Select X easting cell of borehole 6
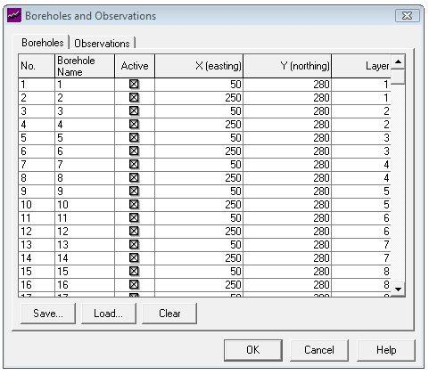The width and height of the screenshot is (429, 375). coord(199,151)
